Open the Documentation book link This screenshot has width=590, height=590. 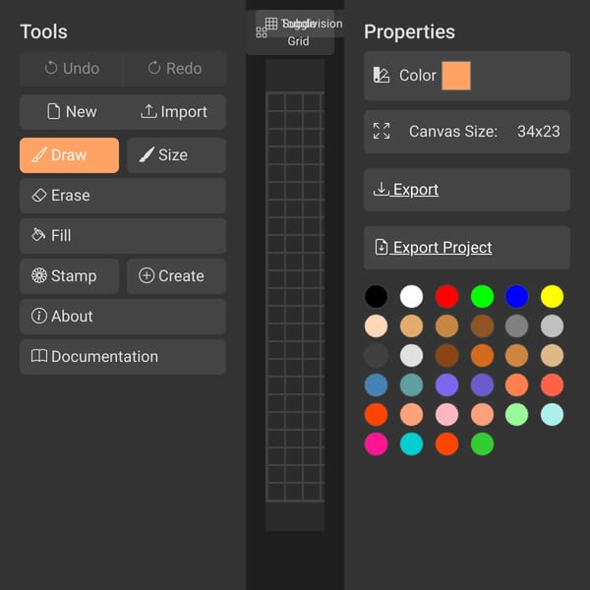(x=123, y=357)
